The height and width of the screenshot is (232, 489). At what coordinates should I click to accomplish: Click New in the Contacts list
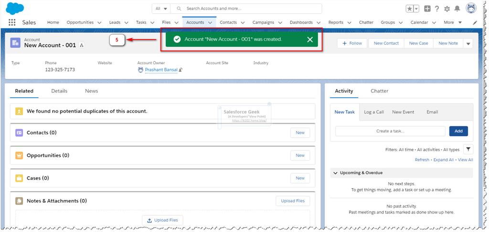point(300,133)
